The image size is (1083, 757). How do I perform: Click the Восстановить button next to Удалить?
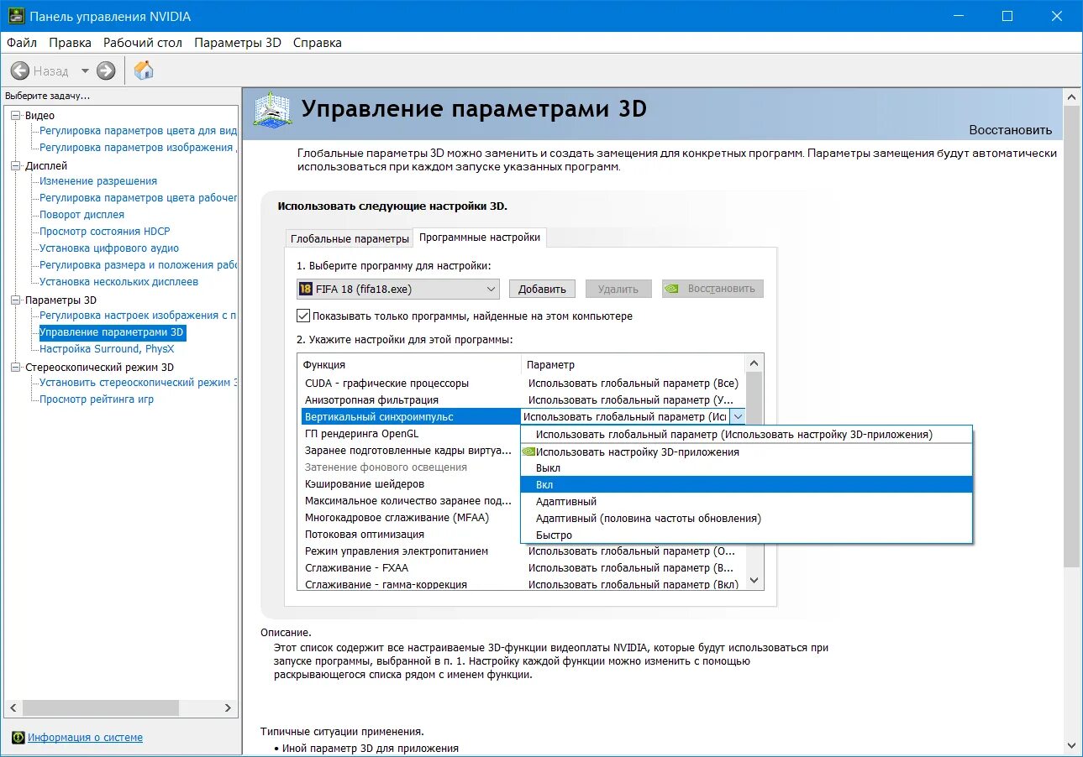tap(712, 289)
